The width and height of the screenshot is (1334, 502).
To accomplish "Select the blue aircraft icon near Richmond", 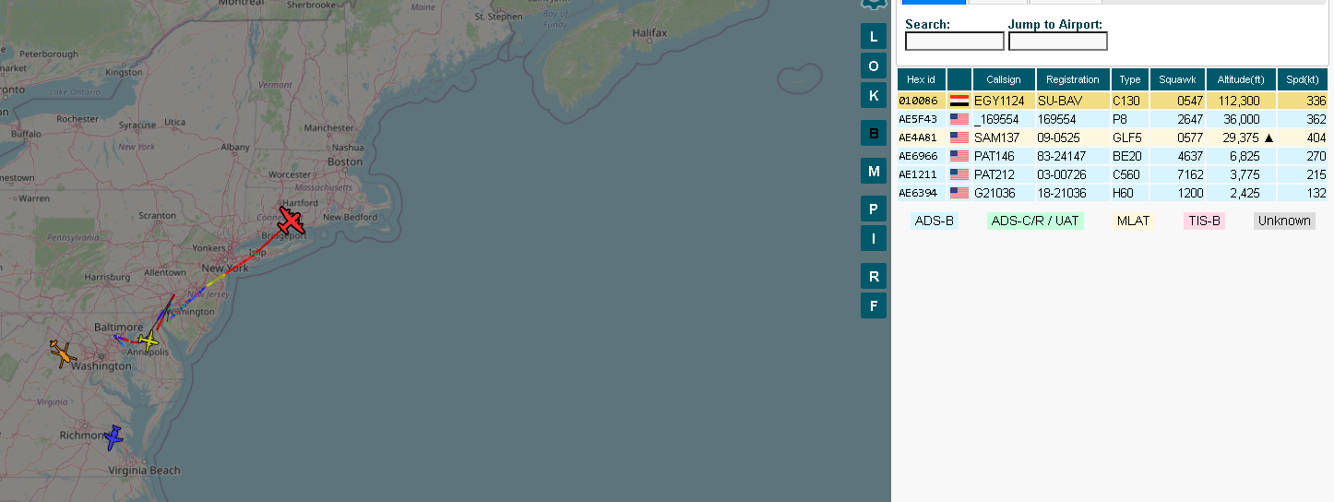I will 113,437.
